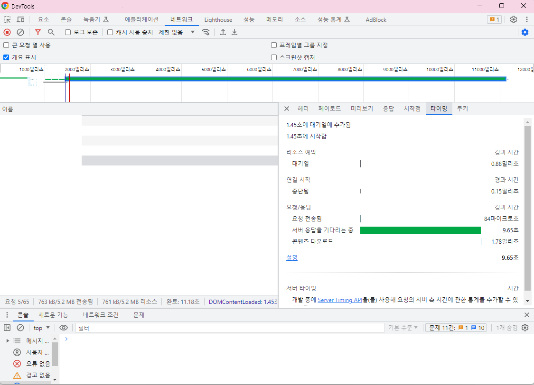Open console settings gear icon
The height and width of the screenshot is (385, 534).
(525, 328)
